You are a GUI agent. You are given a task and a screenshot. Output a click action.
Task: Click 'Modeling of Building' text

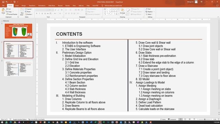[74, 96]
